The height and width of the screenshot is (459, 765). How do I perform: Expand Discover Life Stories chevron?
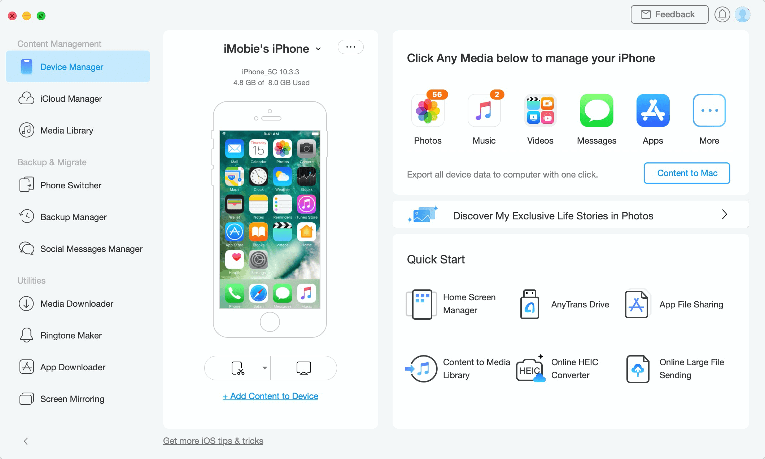pyautogui.click(x=725, y=216)
